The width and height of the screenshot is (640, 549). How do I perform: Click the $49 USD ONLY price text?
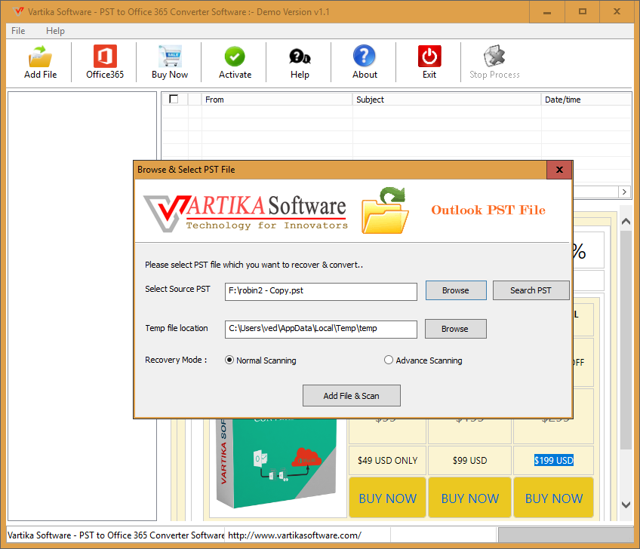(387, 461)
